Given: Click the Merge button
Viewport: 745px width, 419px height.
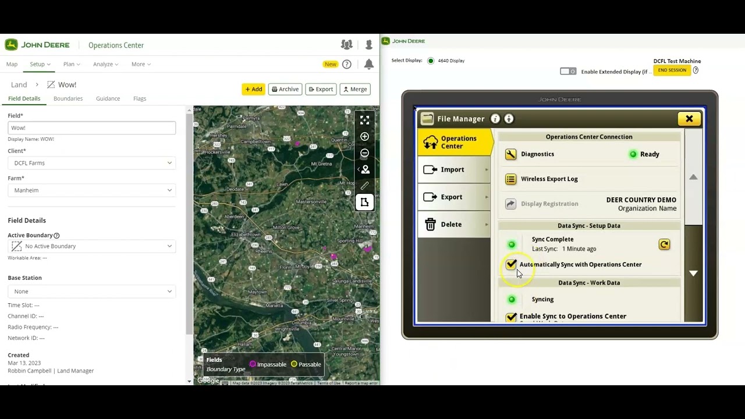Looking at the screenshot, I should [355, 89].
